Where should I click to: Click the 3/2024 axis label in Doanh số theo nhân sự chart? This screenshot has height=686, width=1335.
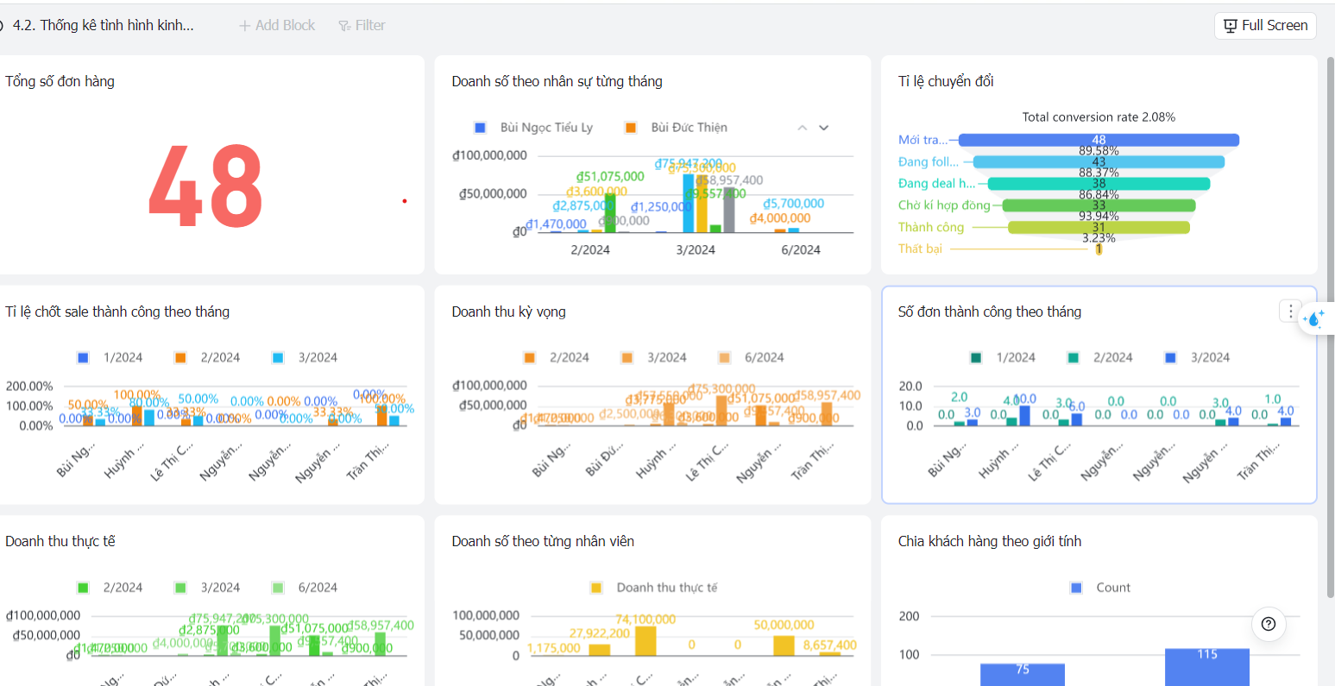[x=696, y=250]
